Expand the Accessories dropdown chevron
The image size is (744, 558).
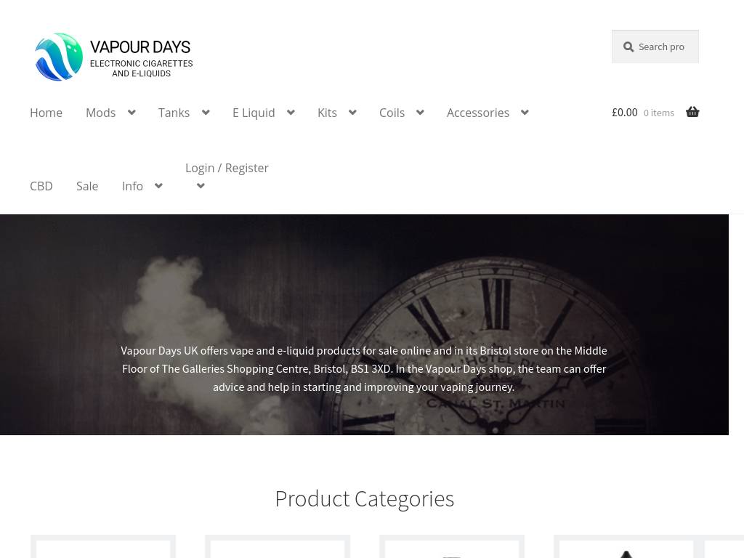[x=525, y=113]
